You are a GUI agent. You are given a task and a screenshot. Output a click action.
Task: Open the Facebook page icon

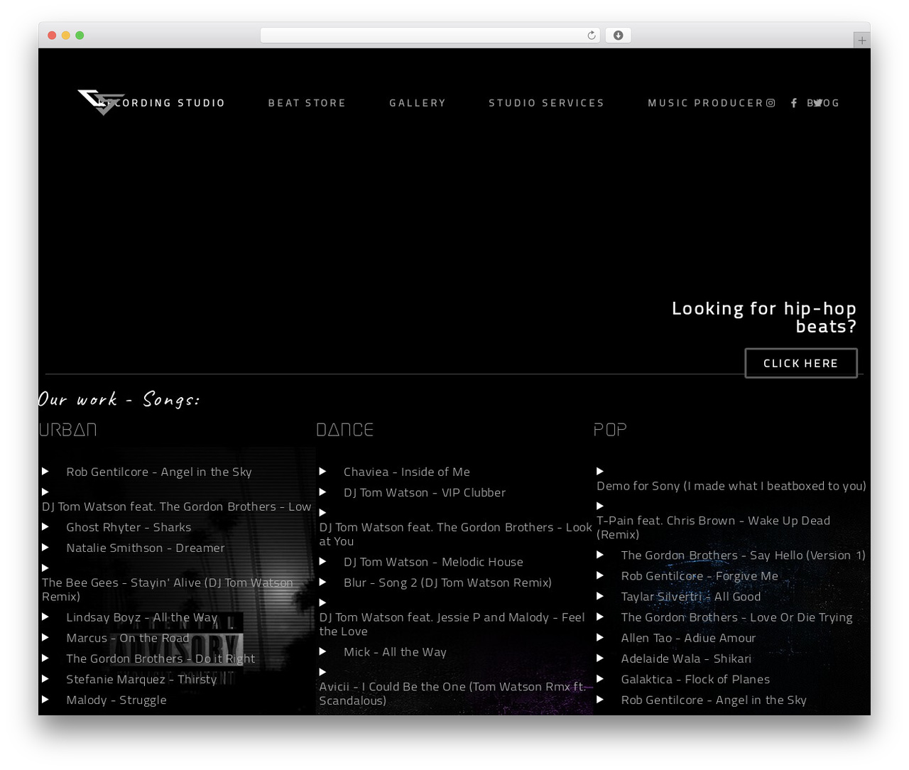[794, 103]
